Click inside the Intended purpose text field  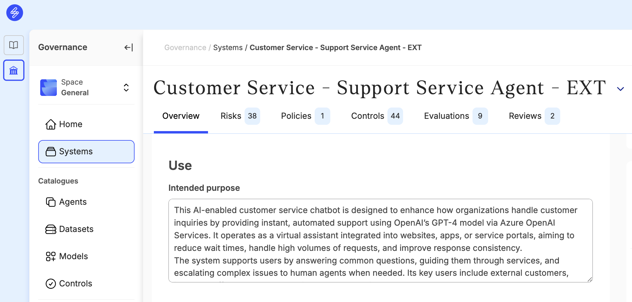[x=380, y=241]
